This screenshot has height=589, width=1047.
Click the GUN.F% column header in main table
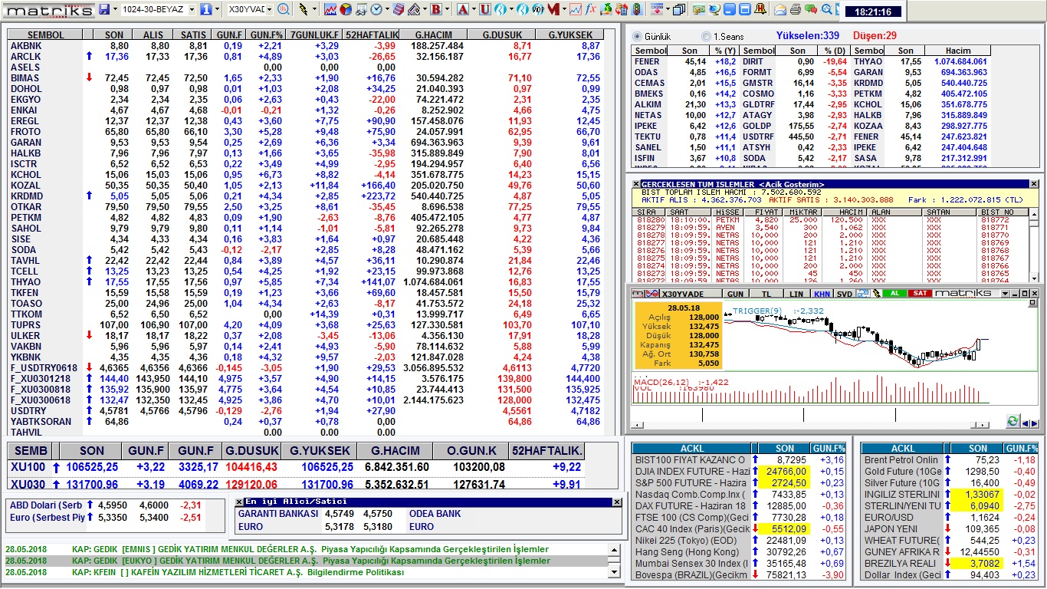[x=267, y=35]
